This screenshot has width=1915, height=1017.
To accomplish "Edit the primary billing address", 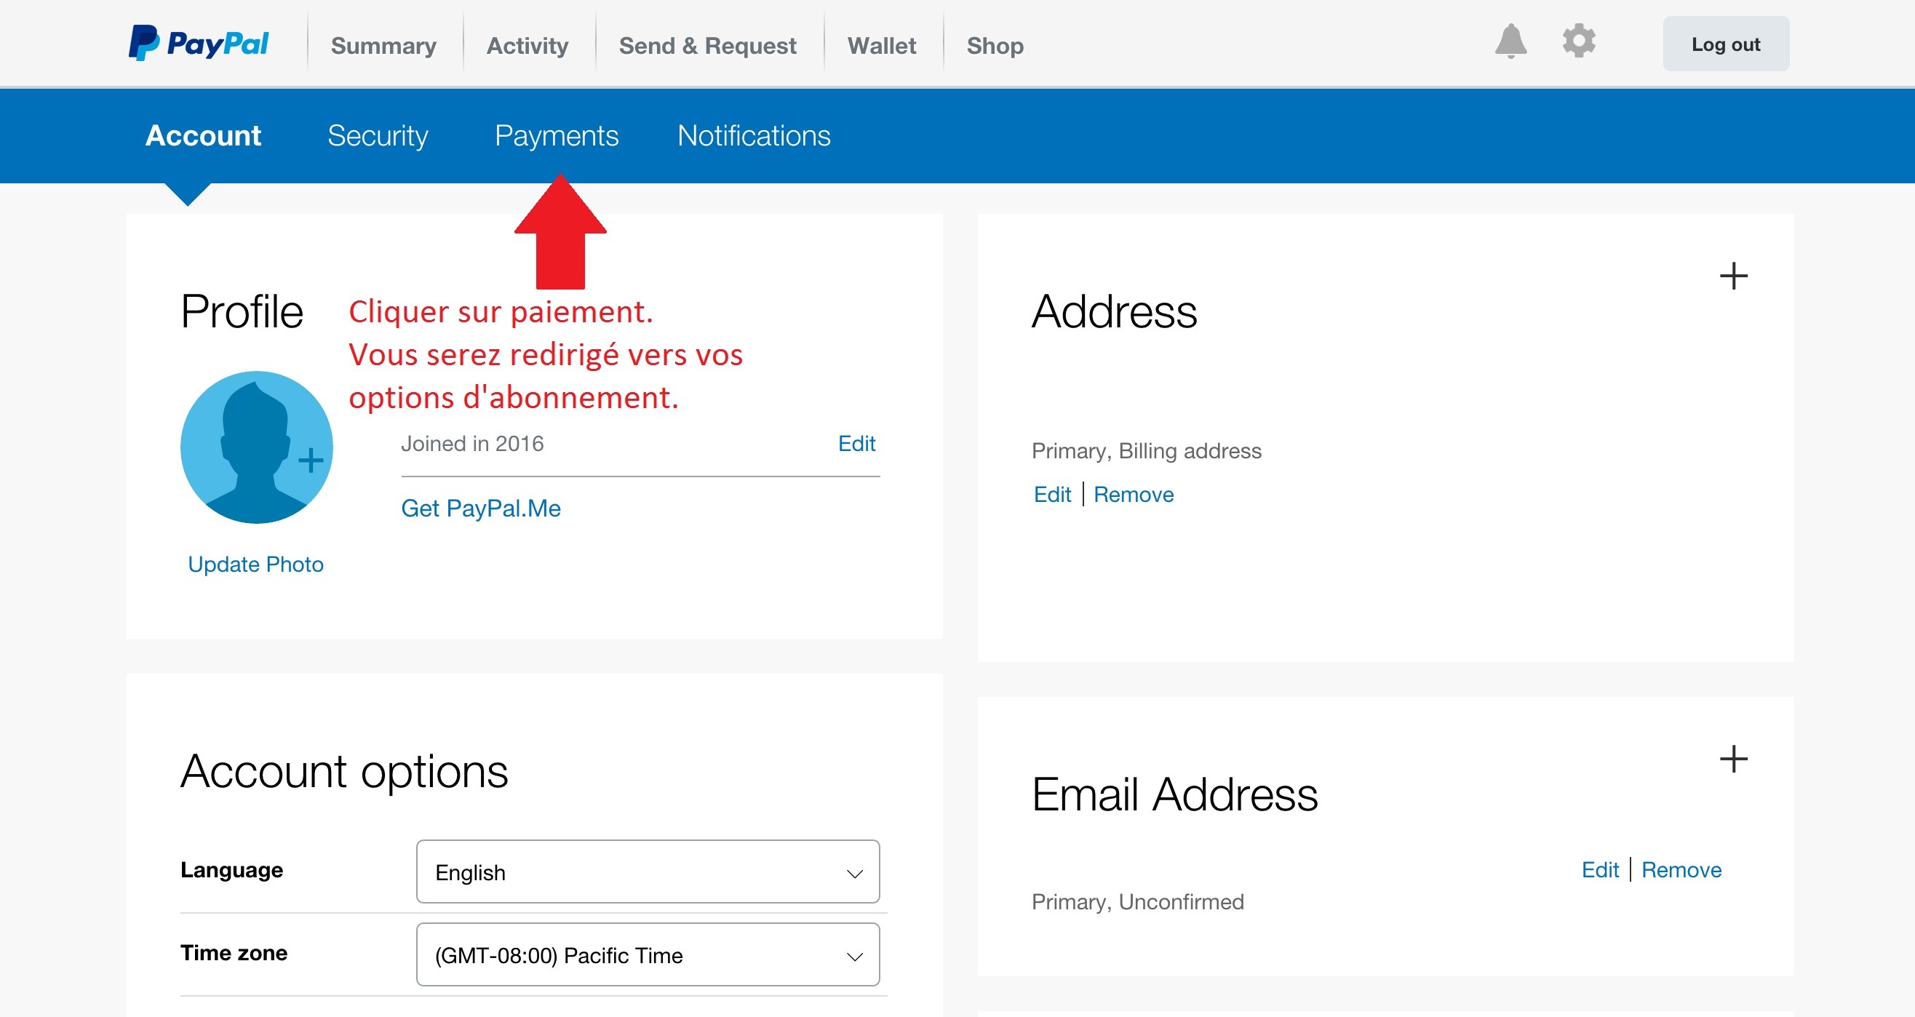I will 1052,495.
